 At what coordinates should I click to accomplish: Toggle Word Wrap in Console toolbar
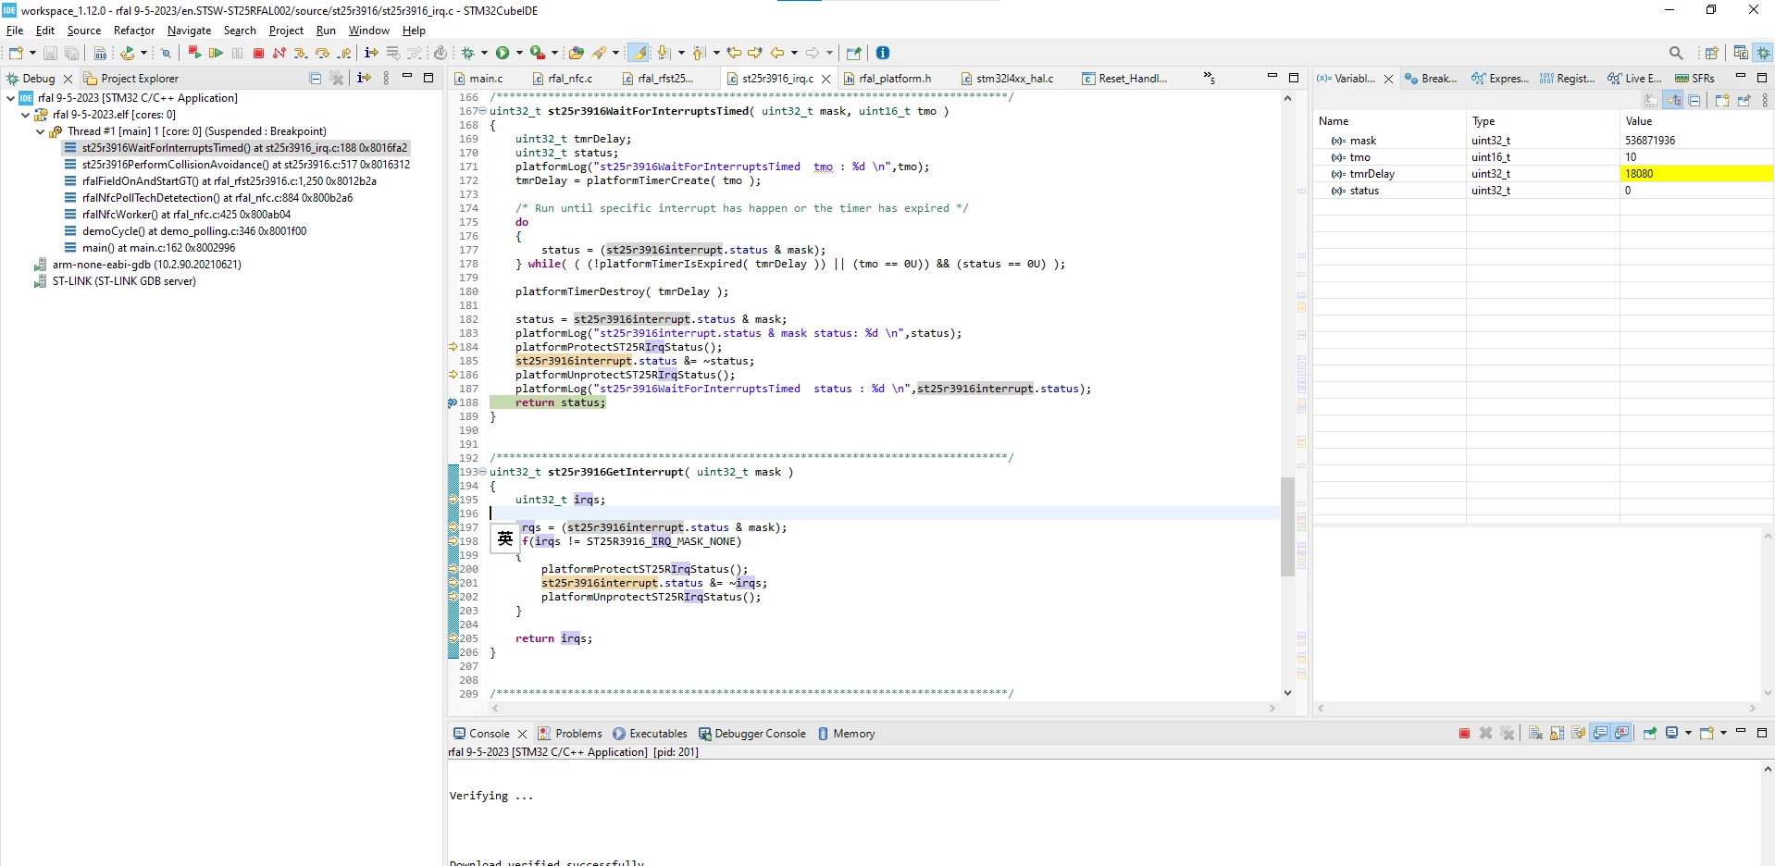coord(1579,733)
